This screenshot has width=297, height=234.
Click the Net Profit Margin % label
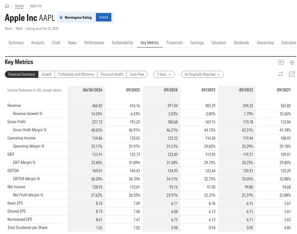coord(28,195)
